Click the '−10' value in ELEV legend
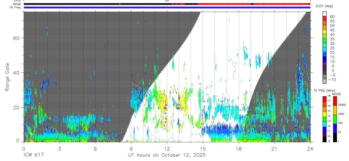The height and width of the screenshot is (161, 349). coord(332,80)
